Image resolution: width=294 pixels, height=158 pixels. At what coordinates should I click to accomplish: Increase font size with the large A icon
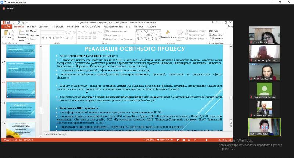66,33
